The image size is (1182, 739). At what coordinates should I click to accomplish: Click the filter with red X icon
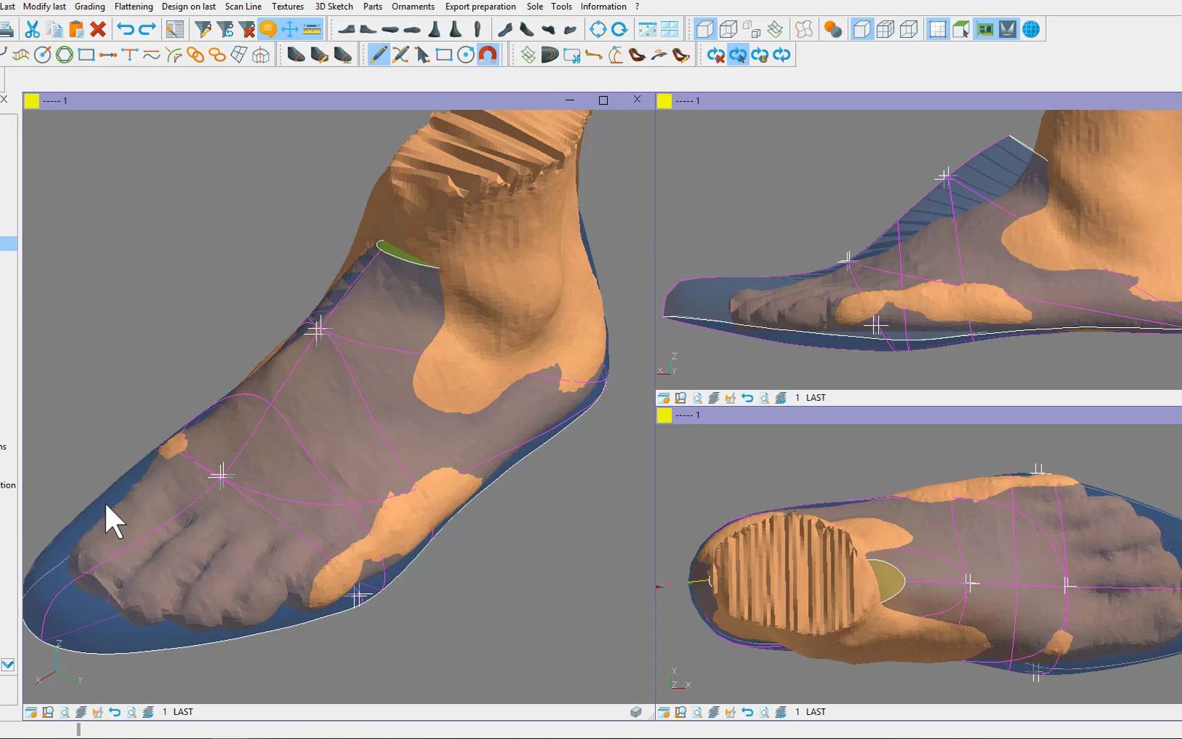[246, 29]
